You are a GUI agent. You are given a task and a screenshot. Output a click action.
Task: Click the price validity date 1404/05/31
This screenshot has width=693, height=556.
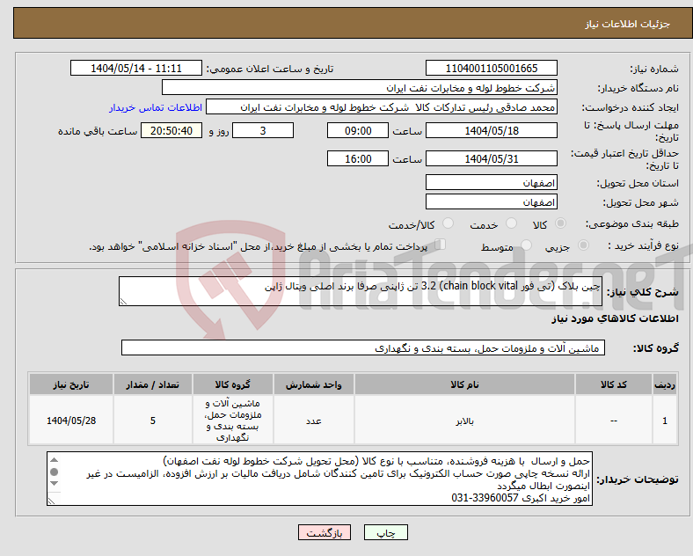tap(491, 158)
